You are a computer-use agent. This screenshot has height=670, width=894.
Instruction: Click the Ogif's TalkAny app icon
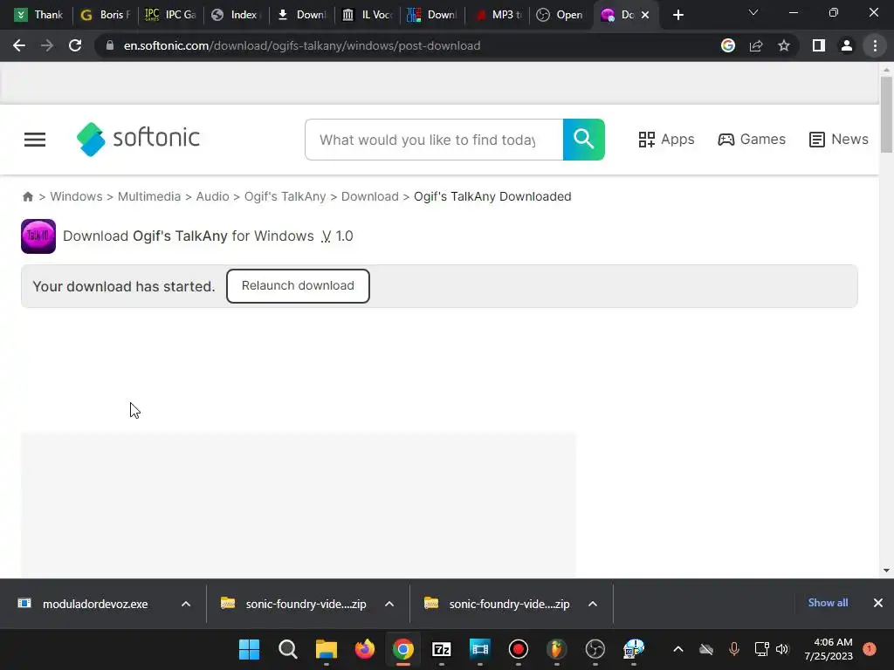coord(38,236)
